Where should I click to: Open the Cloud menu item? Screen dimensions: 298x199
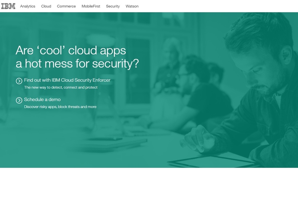pyautogui.click(x=46, y=6)
